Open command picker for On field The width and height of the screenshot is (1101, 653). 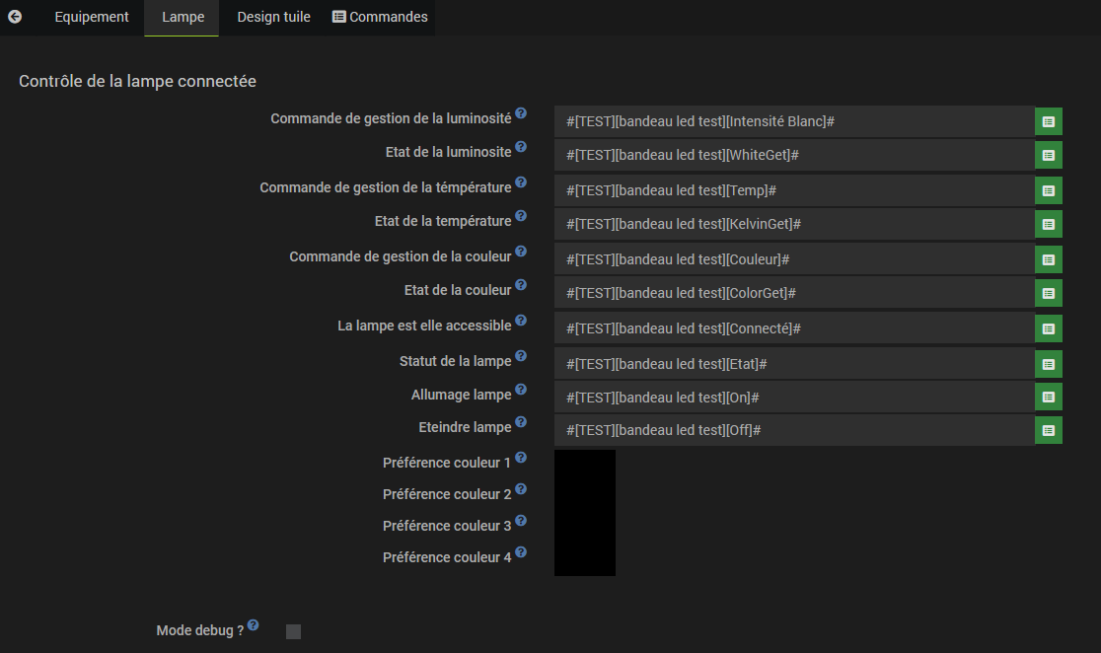(1049, 398)
